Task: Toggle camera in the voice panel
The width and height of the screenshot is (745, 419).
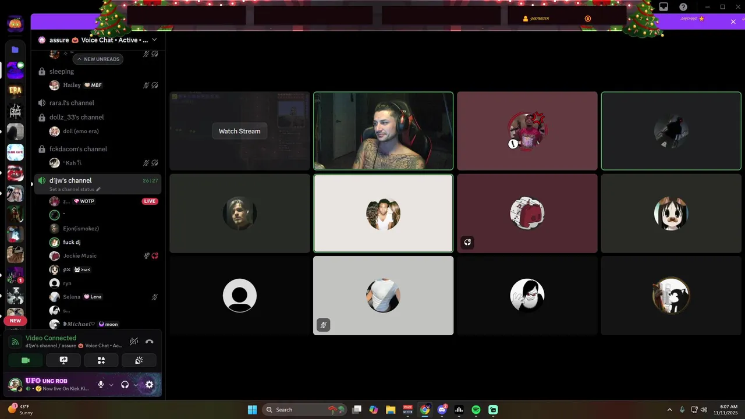Action: [x=26, y=360]
